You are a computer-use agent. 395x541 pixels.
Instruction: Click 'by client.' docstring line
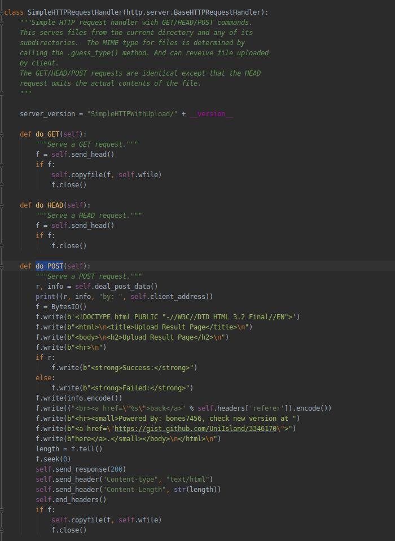click(x=39, y=63)
